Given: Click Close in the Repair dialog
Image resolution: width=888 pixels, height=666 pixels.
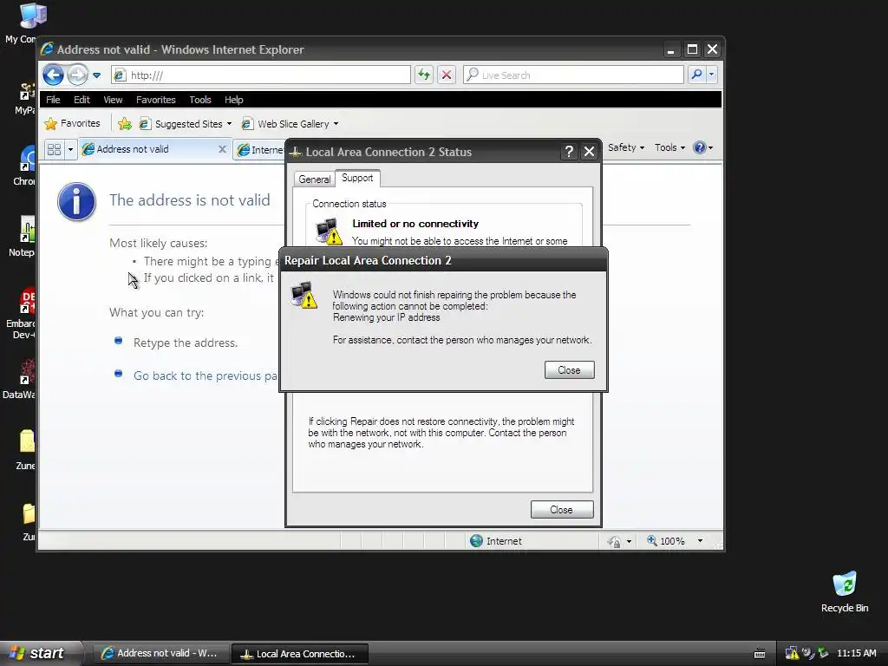Looking at the screenshot, I should (569, 369).
